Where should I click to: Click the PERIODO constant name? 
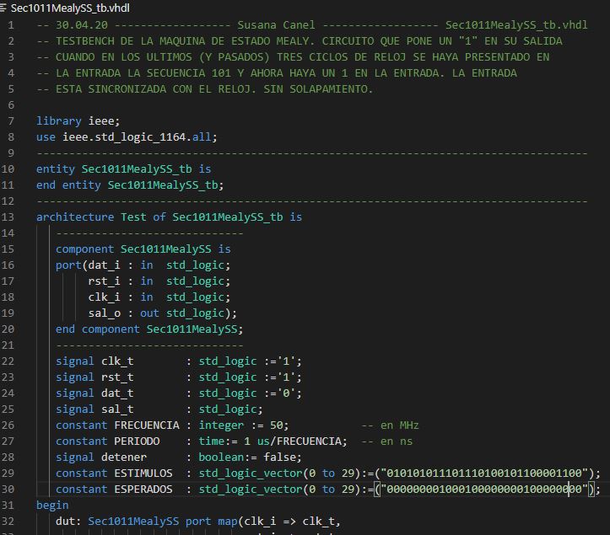click(x=137, y=441)
